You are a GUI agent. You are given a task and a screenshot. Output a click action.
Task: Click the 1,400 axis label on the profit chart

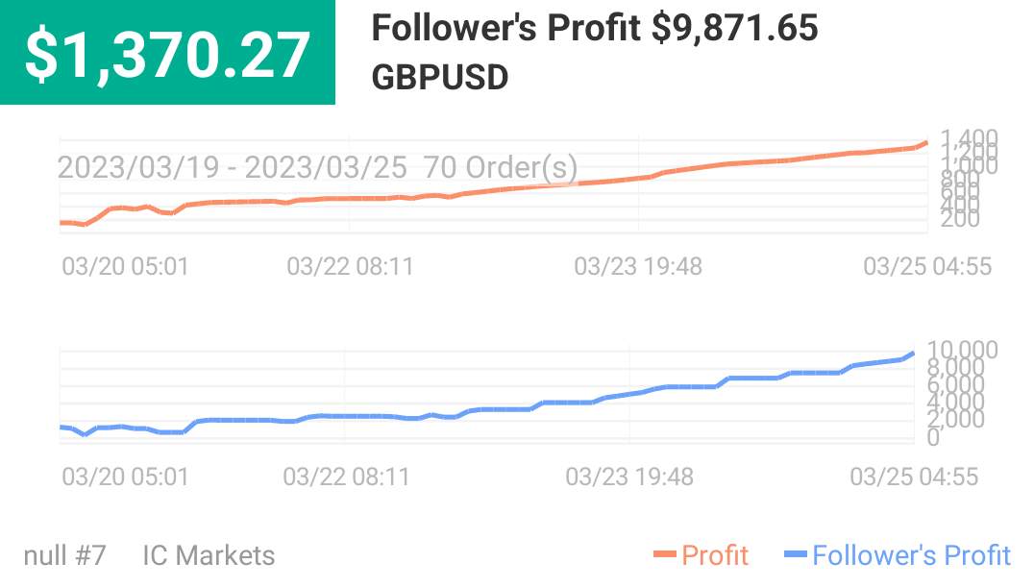969,137
